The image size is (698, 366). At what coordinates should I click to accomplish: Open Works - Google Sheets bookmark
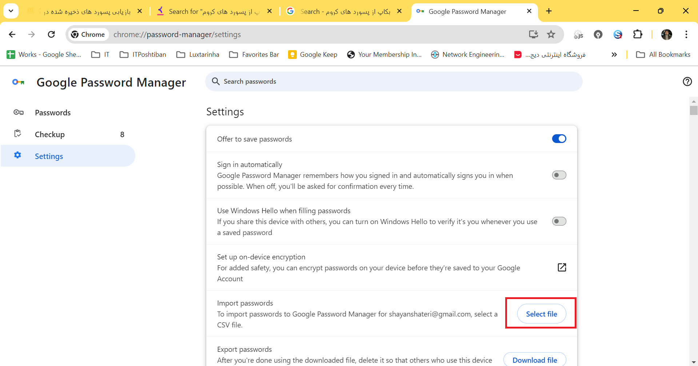44,55
